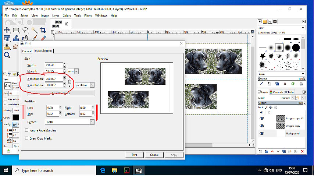Select the Move tool in toolbox
314x176 pixels.
[x=7, y=30]
